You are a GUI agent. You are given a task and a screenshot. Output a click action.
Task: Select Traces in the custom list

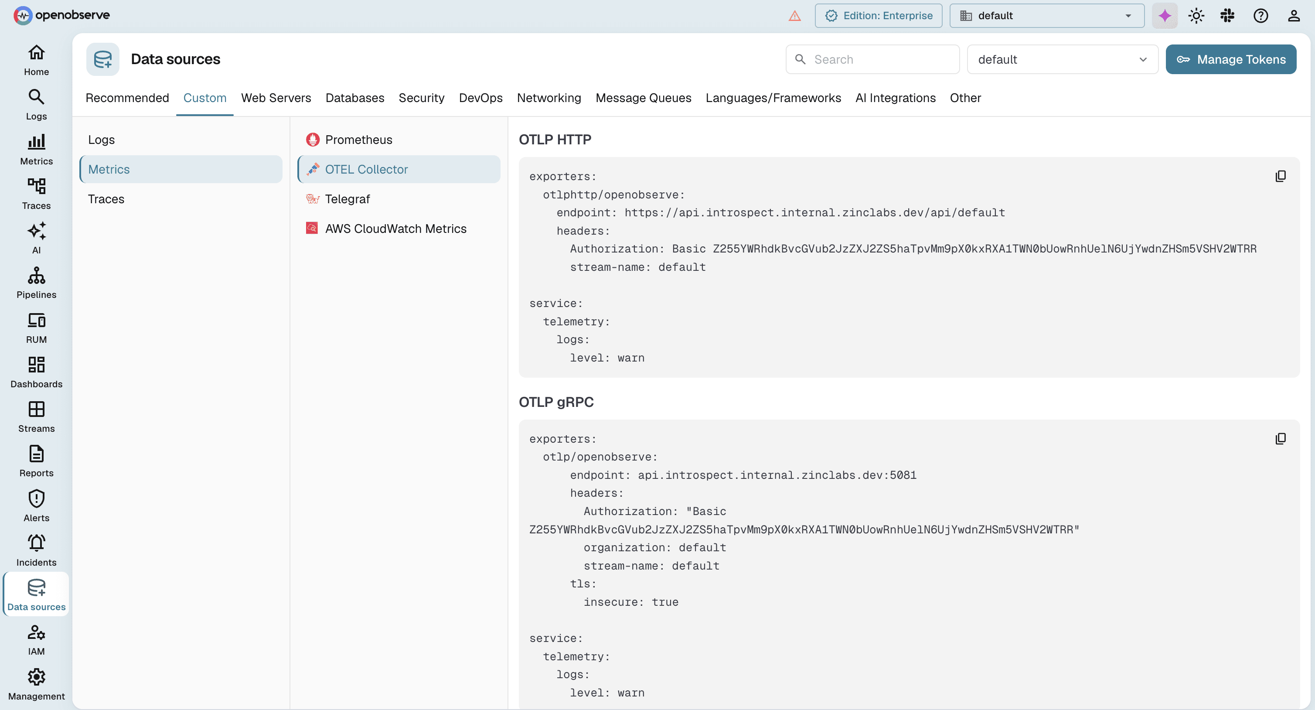pyautogui.click(x=181, y=199)
